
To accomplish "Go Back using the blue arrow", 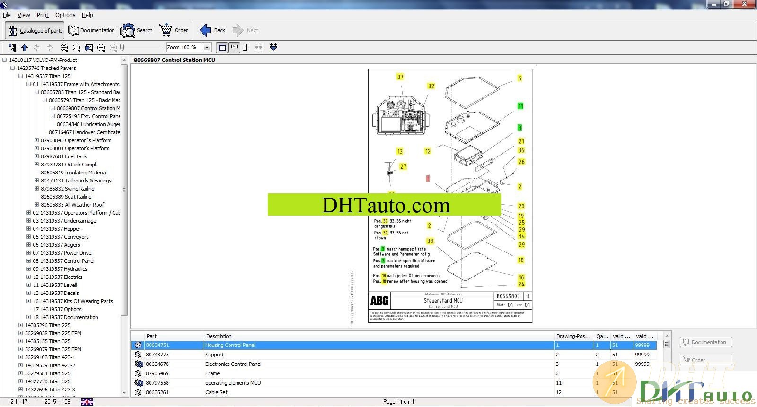I will tap(212, 30).
